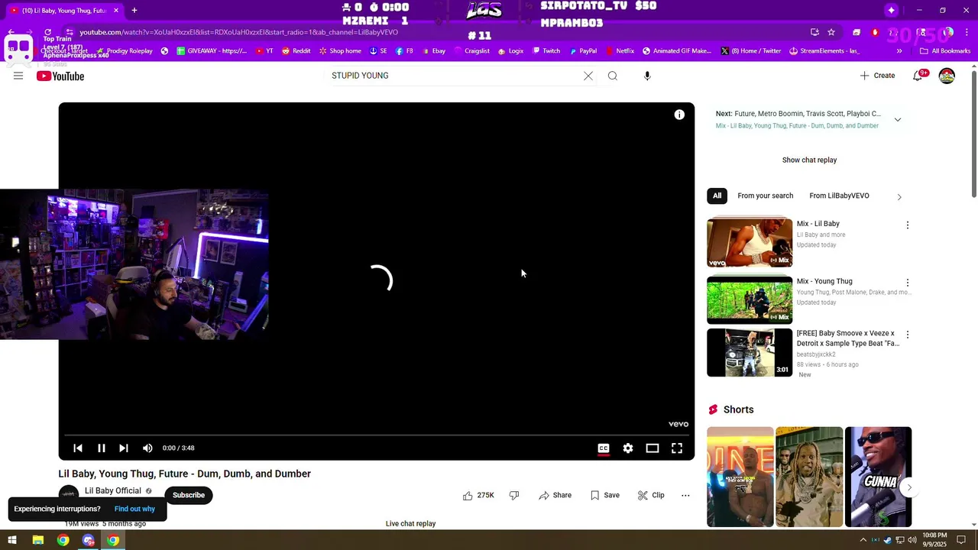Open the Netflix bookmark
Image resolution: width=978 pixels, height=550 pixels.
[x=620, y=51]
